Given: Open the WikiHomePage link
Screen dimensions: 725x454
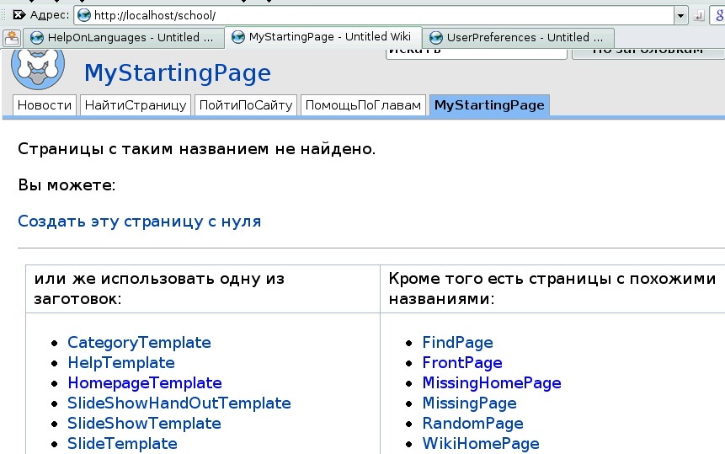Looking at the screenshot, I should point(481,444).
